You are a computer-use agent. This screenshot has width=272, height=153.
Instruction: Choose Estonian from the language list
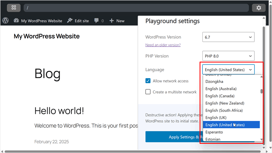tap(232, 139)
